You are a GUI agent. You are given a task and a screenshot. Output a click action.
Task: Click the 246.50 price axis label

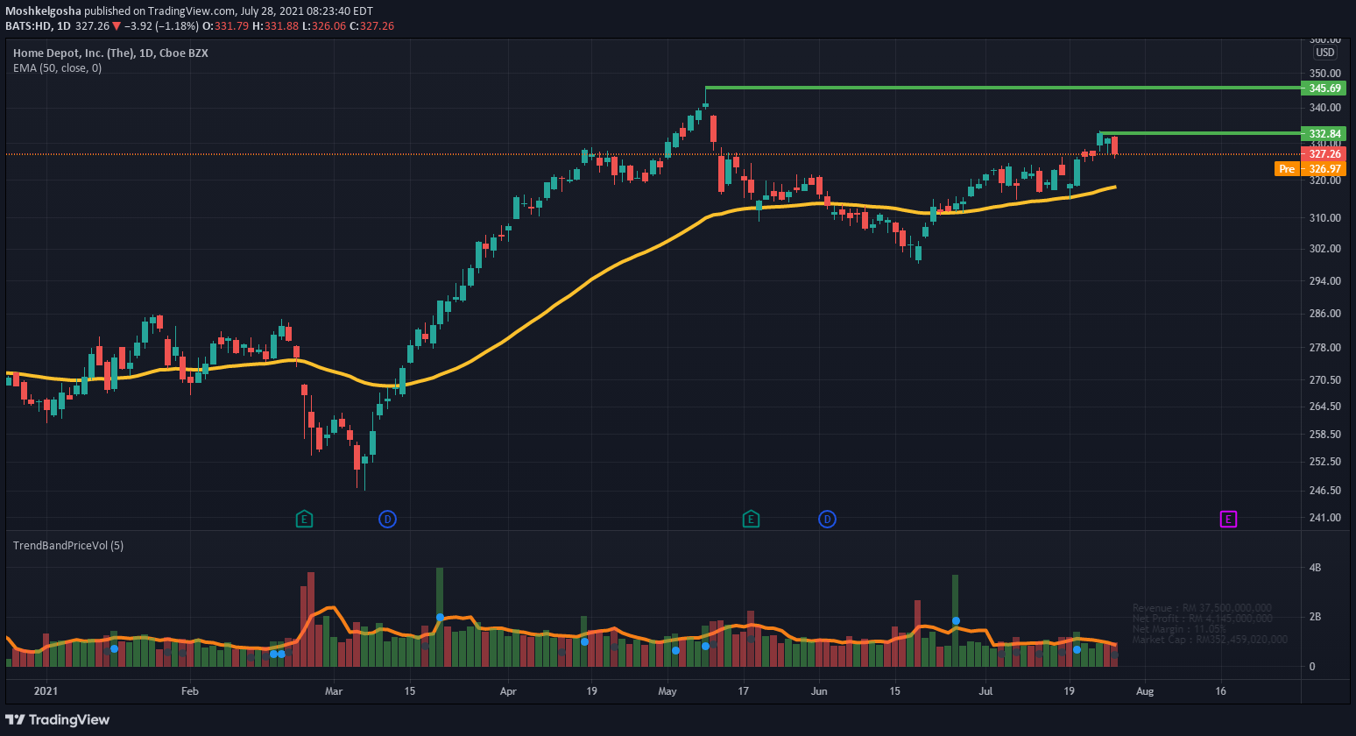tap(1325, 491)
